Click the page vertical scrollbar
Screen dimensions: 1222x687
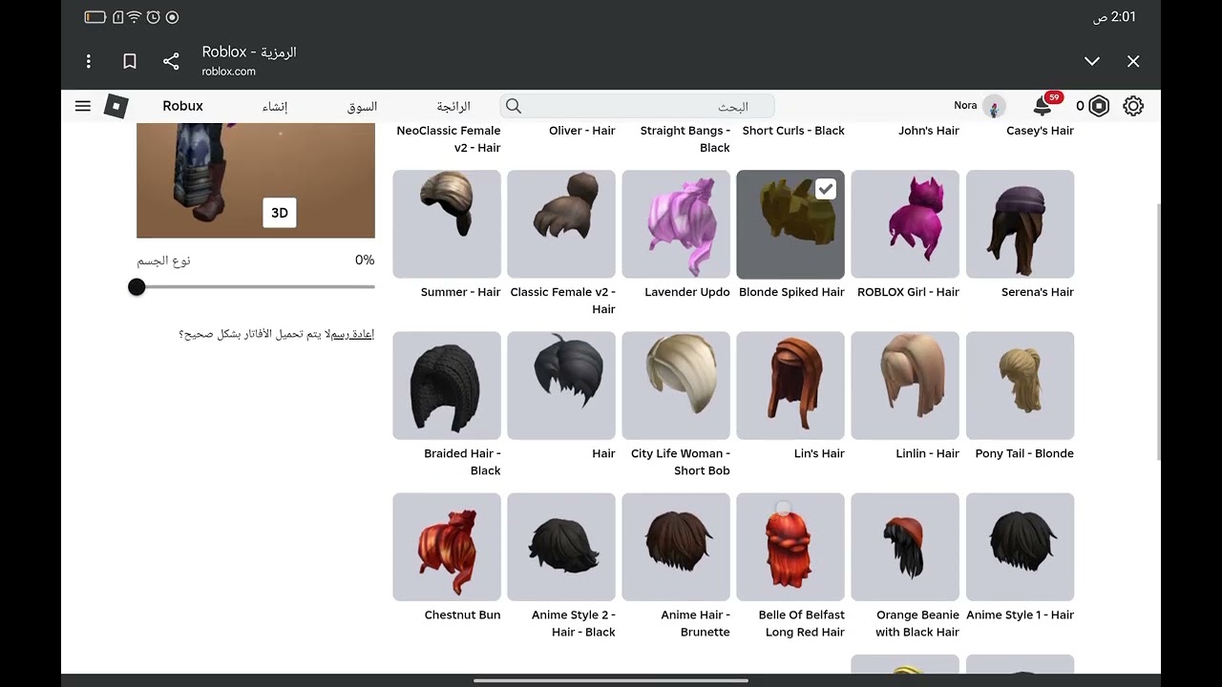click(x=1159, y=330)
